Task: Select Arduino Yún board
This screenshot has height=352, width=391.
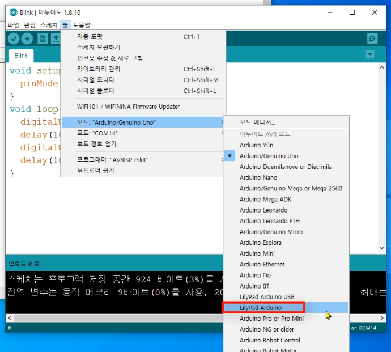Action: click(x=286, y=145)
